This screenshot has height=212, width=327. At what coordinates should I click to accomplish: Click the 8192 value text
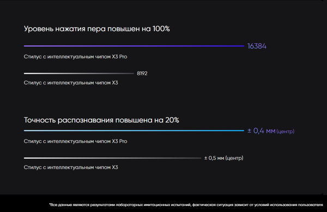tap(142, 74)
